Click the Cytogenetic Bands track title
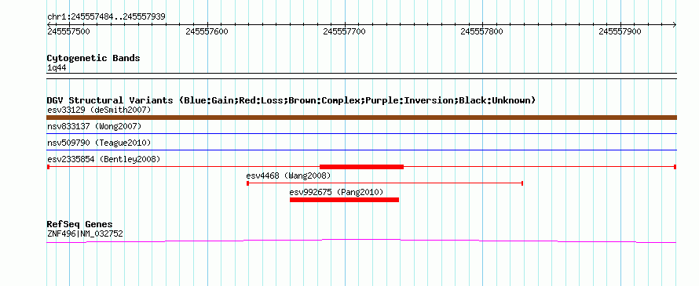Viewport: 699px width, 286px height. (x=93, y=58)
